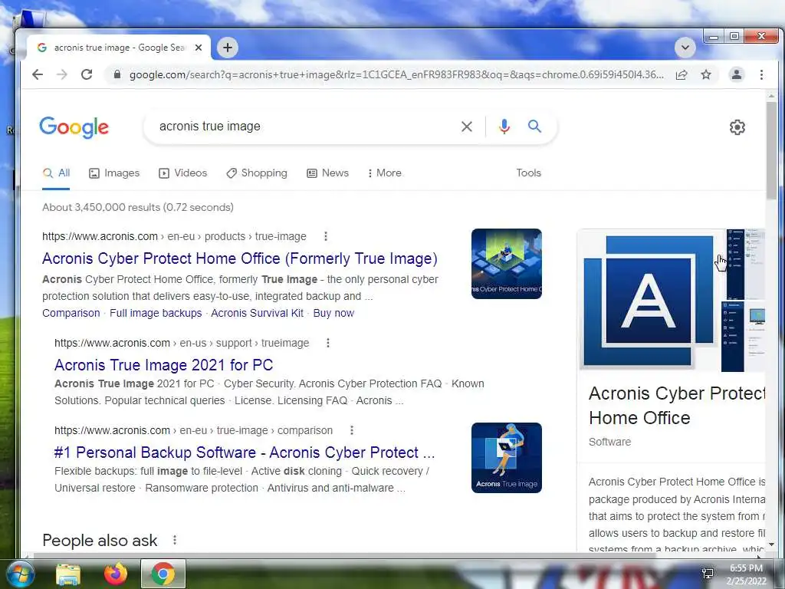
Task: Open Google quick settings gear
Action: [737, 127]
